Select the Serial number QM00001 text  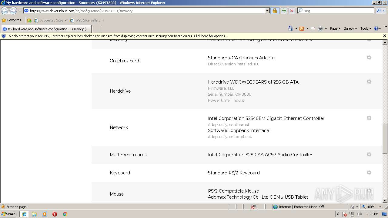pos(230,94)
